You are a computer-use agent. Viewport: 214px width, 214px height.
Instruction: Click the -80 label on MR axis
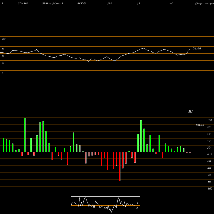coord(209,182)
